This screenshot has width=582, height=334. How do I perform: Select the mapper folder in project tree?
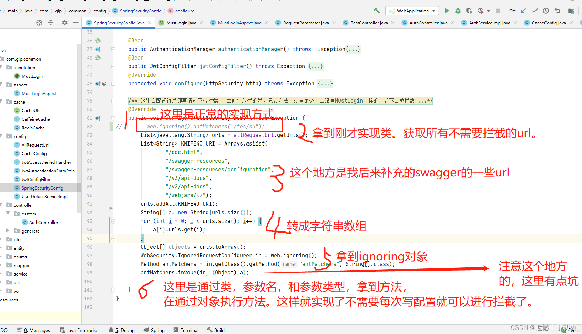point(22,265)
